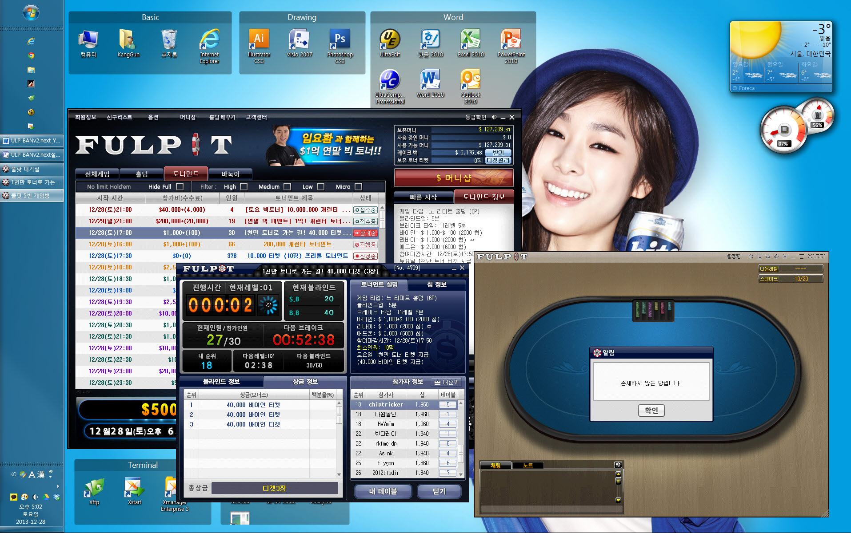Open table 5 button for chiptricker
851x533 pixels.
448,405
